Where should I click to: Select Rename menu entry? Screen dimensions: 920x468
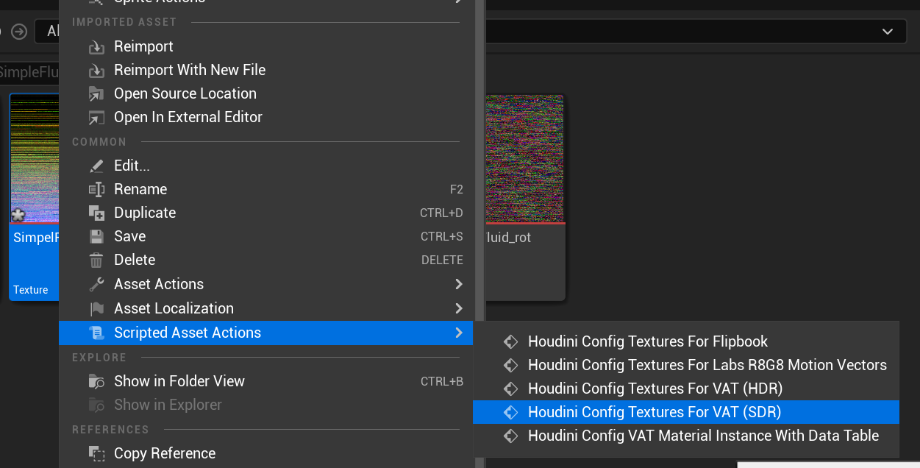(266, 189)
